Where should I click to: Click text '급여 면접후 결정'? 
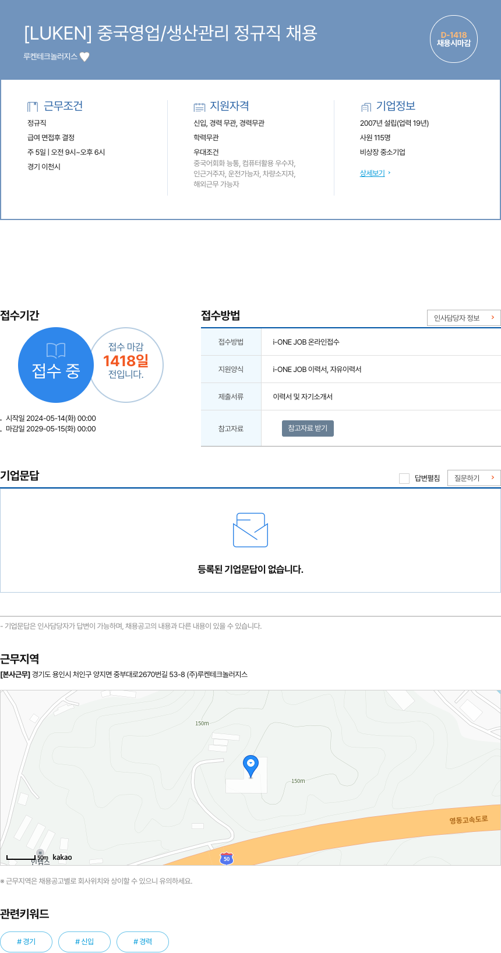coord(51,138)
